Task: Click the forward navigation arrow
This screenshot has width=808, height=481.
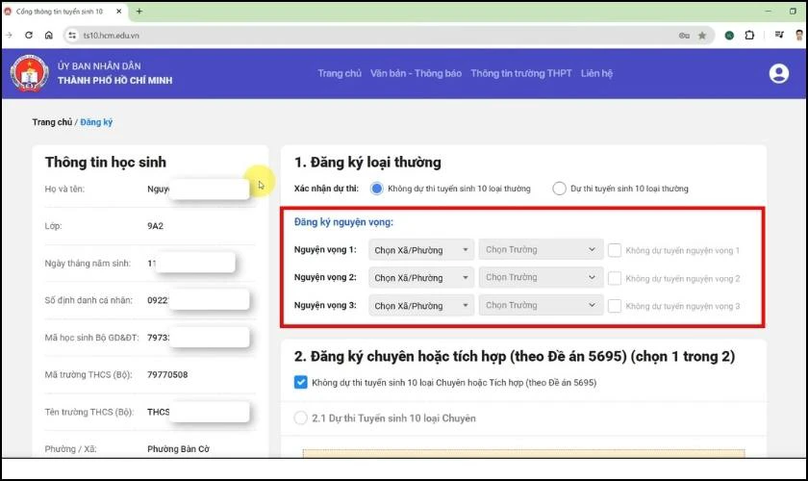Action: tap(9, 35)
